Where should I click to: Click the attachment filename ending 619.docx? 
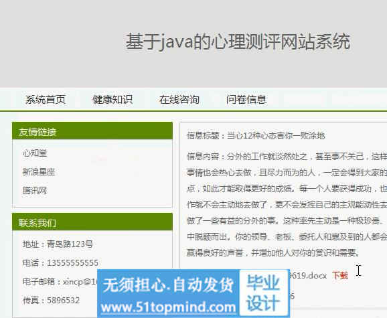(308, 275)
